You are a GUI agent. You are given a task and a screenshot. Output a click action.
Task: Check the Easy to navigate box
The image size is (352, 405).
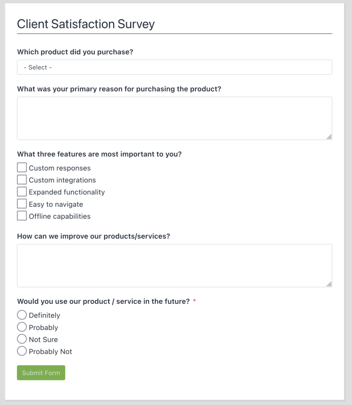pyautogui.click(x=22, y=203)
